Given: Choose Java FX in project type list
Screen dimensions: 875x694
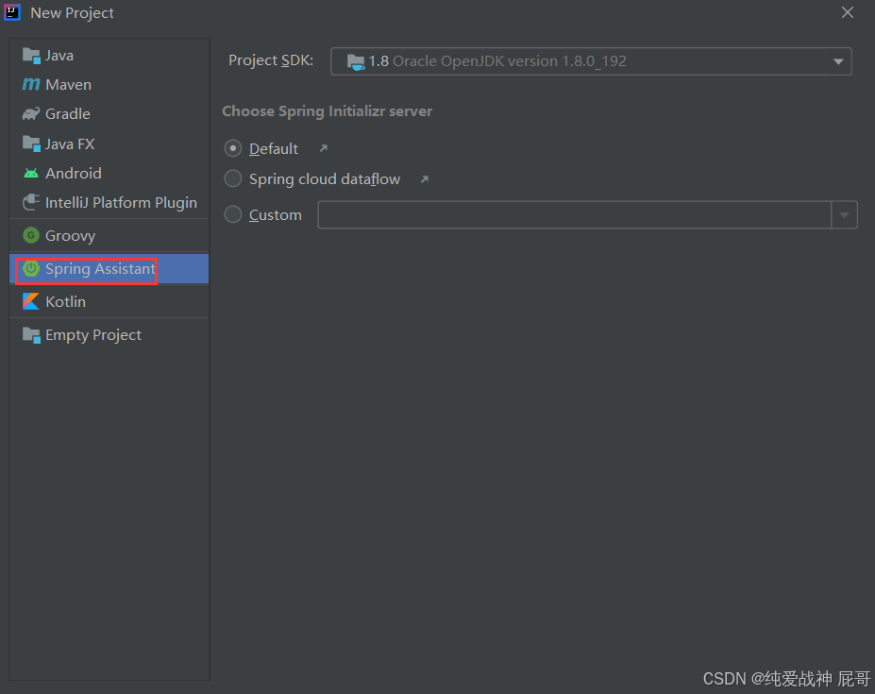Looking at the screenshot, I should [109, 144].
